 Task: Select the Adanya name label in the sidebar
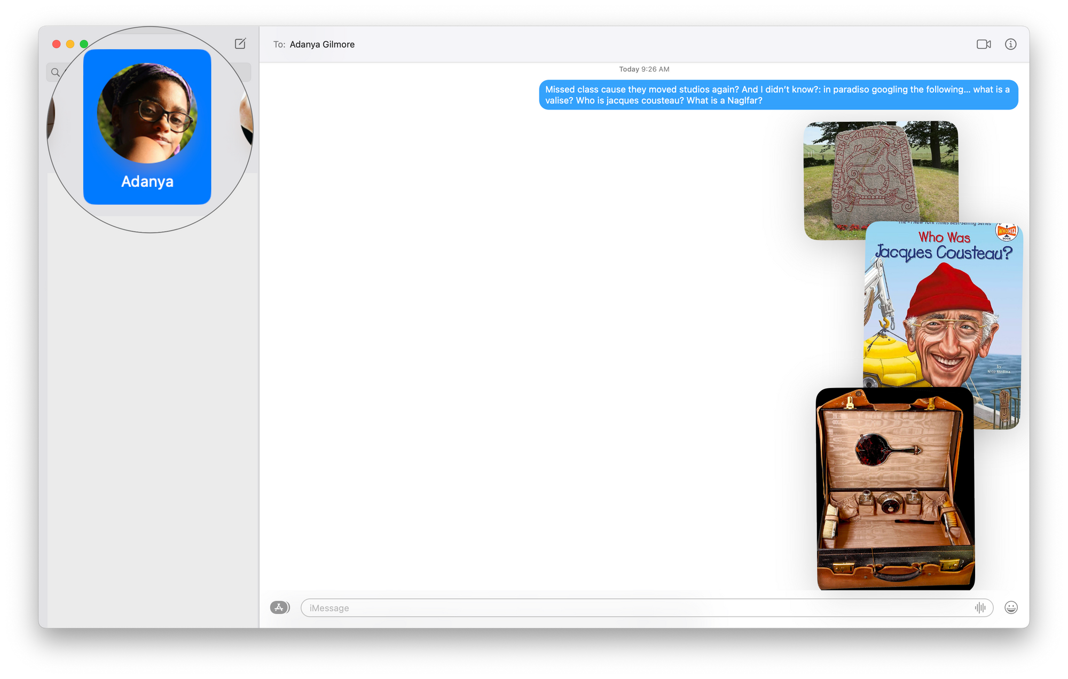click(147, 181)
